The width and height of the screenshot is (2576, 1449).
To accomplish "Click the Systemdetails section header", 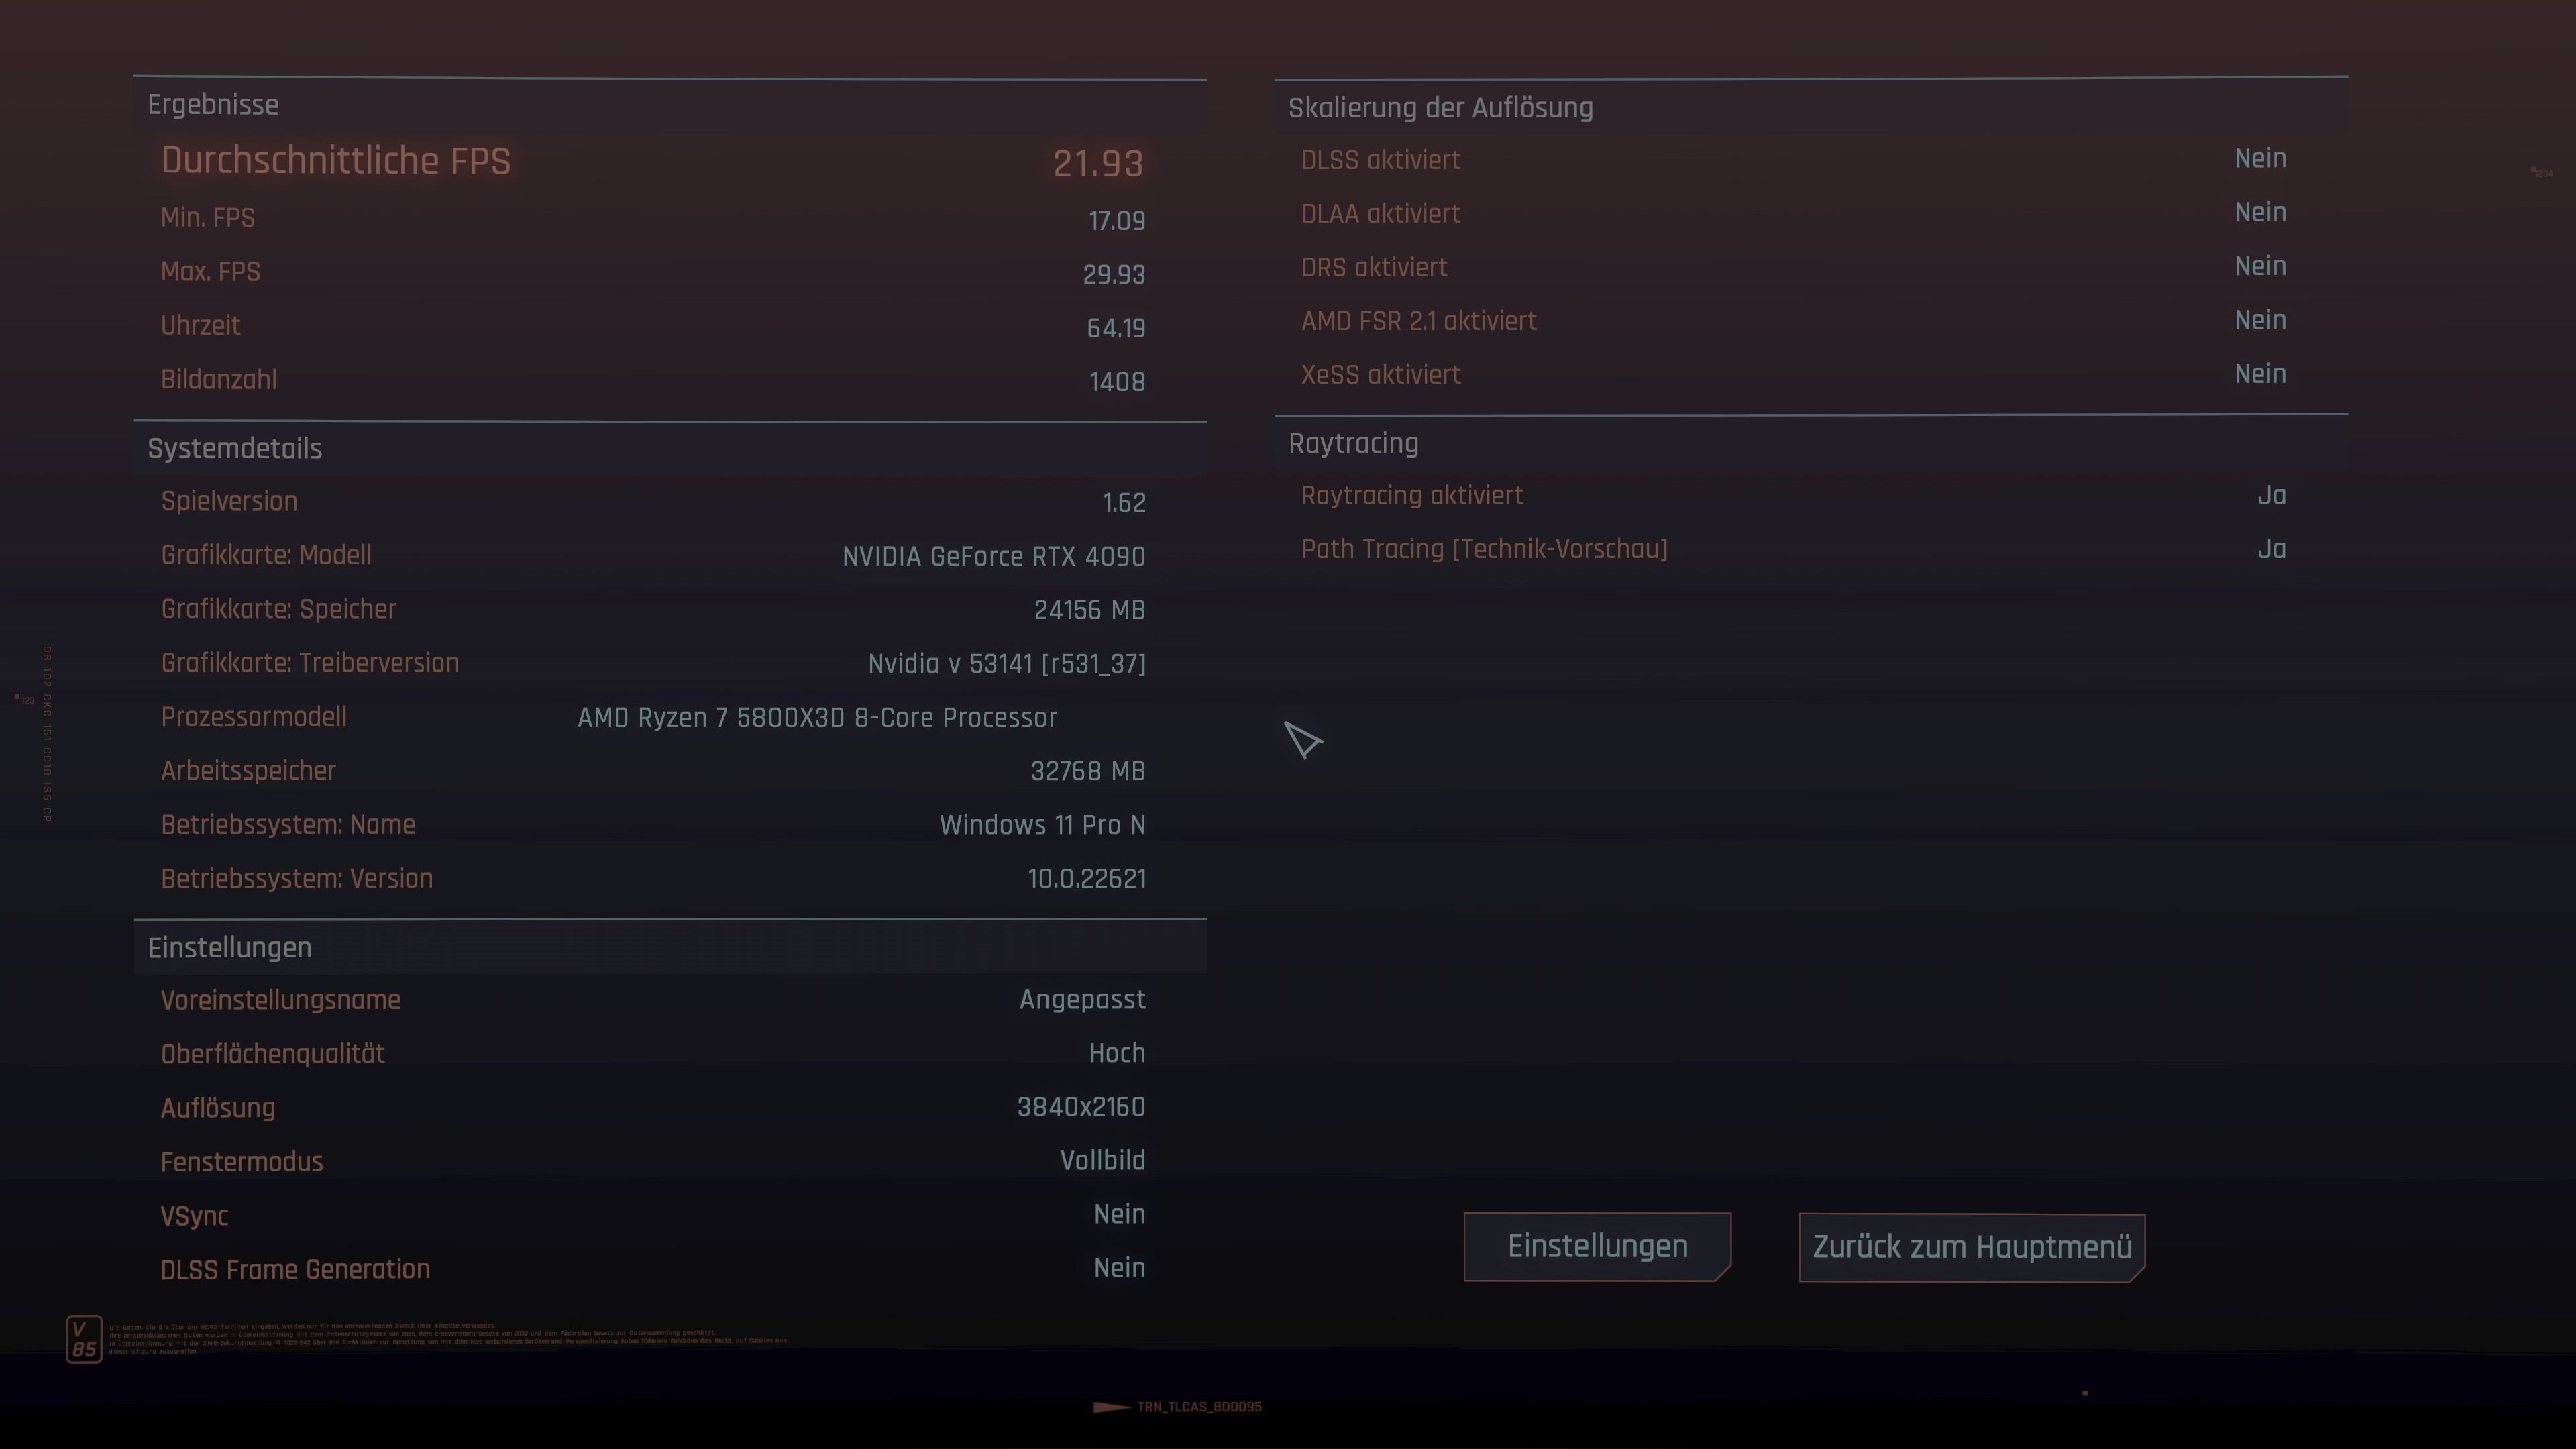I will coord(235,449).
